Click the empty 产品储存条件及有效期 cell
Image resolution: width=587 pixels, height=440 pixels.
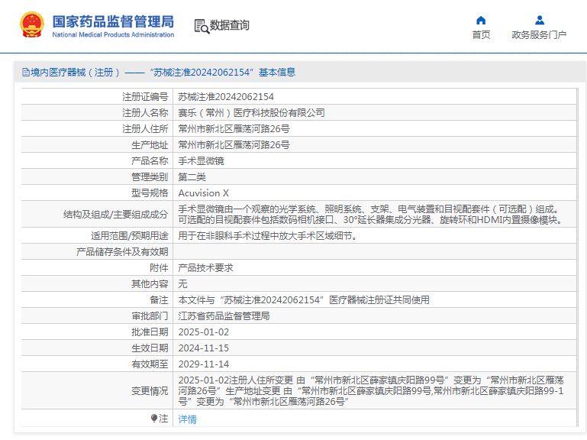(374, 252)
